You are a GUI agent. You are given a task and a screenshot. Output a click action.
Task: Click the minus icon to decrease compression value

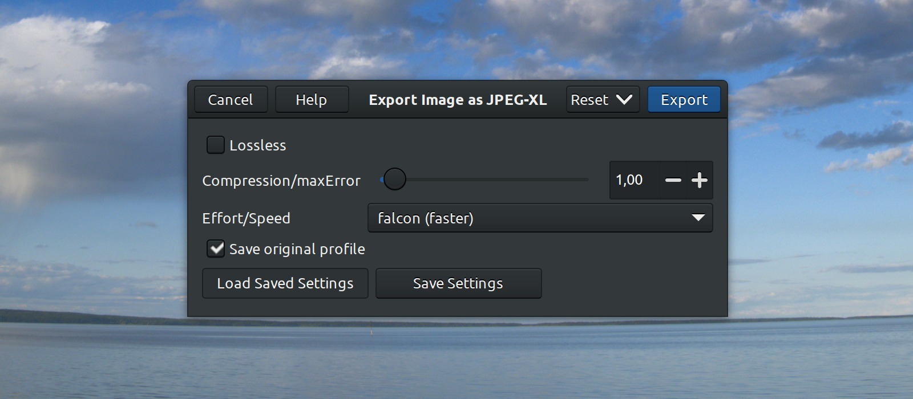tap(674, 180)
